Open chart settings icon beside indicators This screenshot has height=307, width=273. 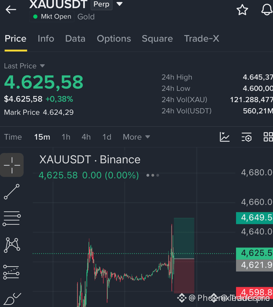[x=247, y=137]
